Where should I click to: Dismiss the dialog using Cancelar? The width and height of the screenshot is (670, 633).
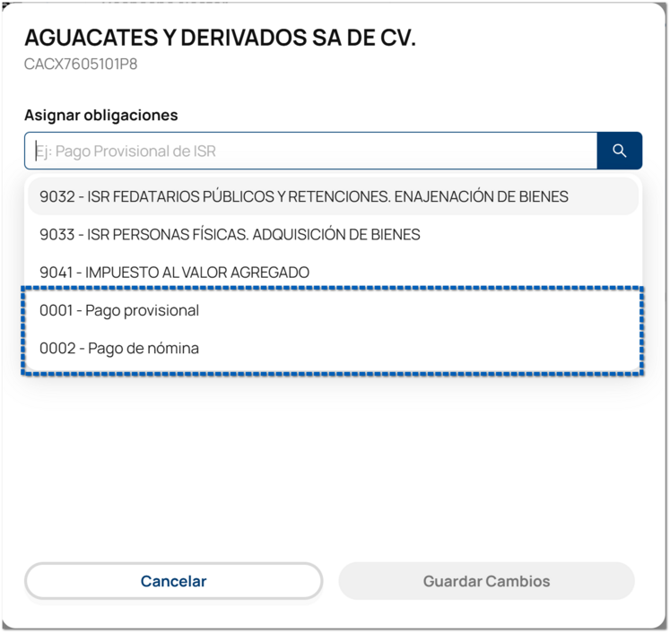[173, 581]
